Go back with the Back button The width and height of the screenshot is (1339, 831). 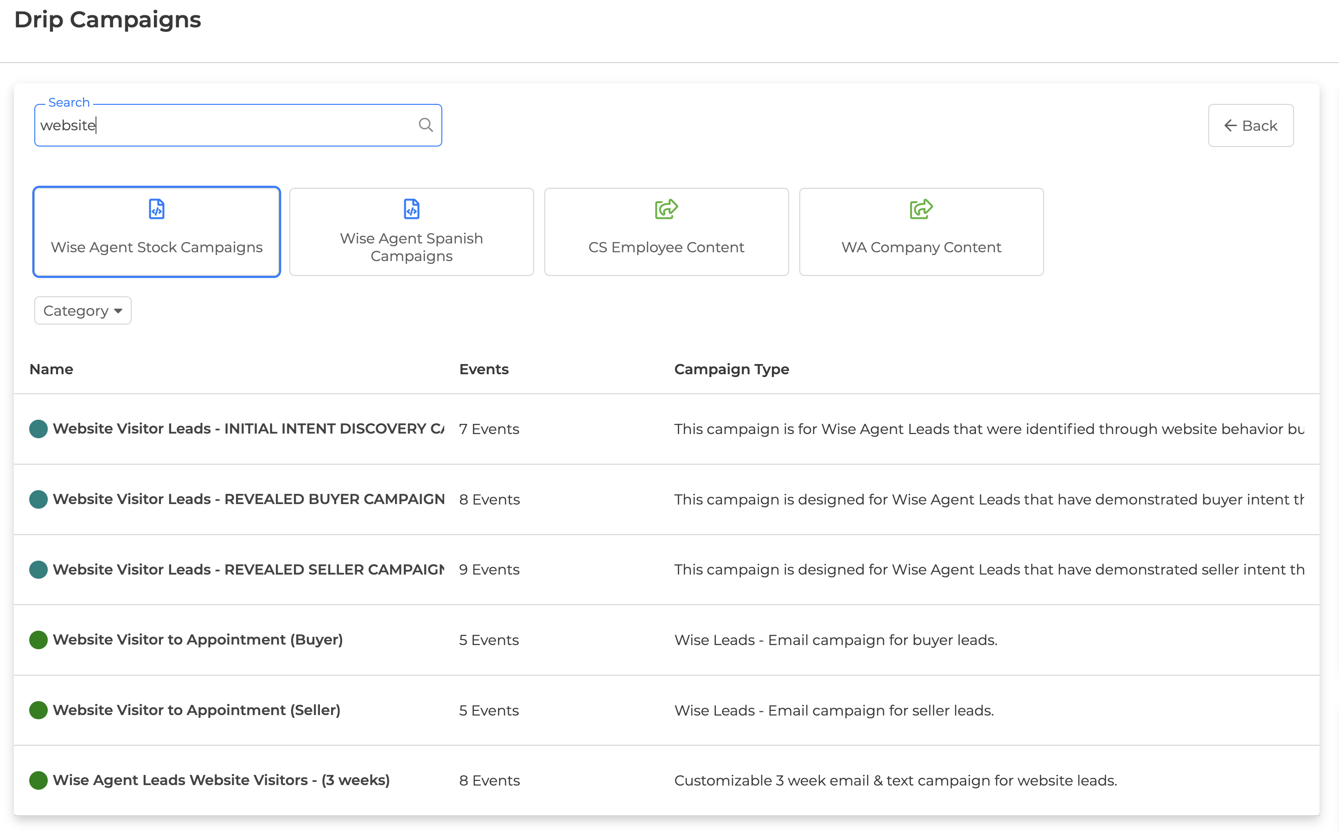(x=1250, y=125)
